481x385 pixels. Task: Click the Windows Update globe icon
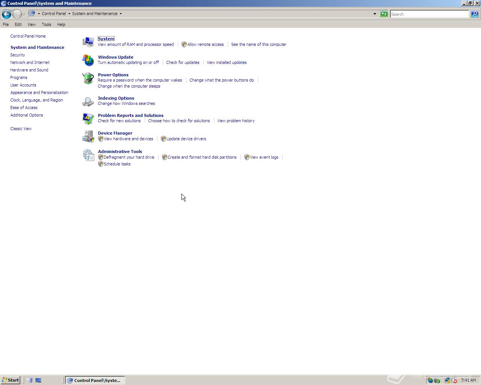(x=88, y=60)
